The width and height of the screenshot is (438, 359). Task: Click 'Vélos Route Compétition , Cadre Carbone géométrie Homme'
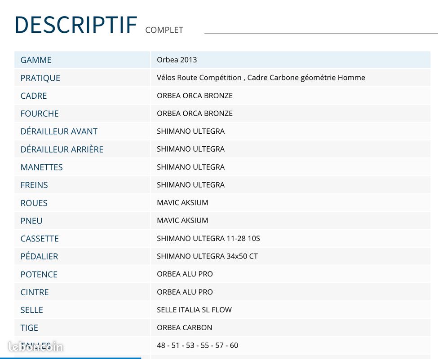(x=261, y=78)
